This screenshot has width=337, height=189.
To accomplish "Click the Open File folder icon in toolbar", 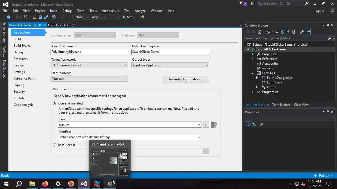I will point(34,17).
